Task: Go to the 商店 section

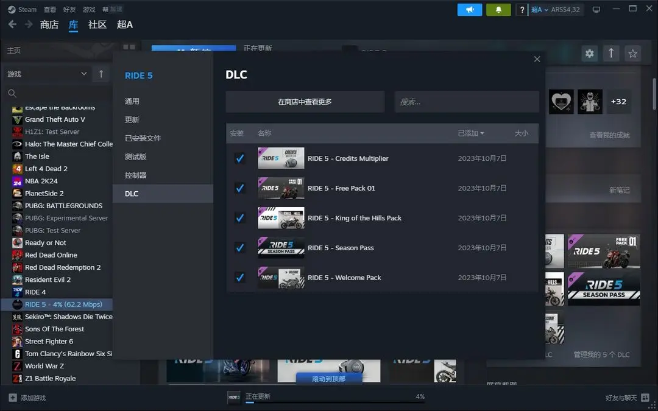Action: click(x=49, y=25)
